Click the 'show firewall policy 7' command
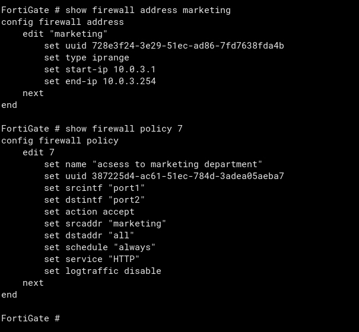The image size is (359, 332). coord(124,129)
